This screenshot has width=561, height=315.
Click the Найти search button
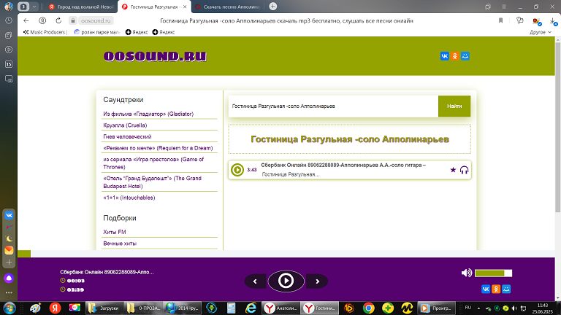pyautogui.click(x=454, y=106)
